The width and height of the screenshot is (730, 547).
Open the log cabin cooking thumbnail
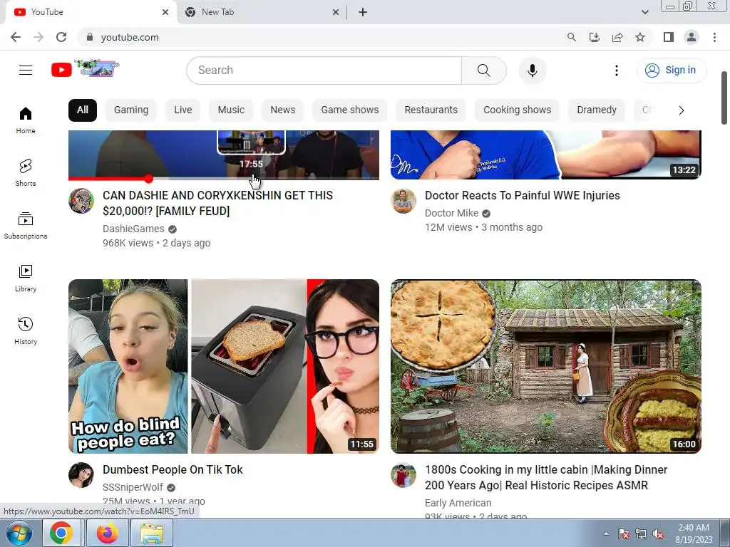tap(545, 366)
